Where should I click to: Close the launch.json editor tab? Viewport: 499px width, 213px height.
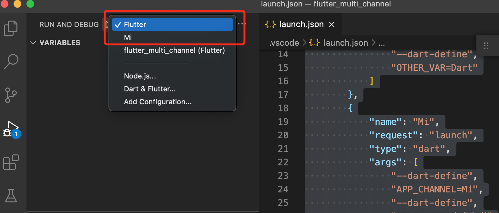(331, 24)
